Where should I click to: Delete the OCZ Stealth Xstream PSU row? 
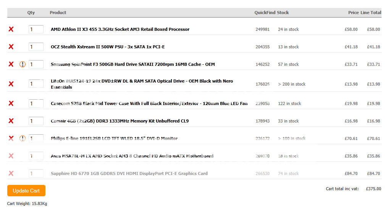tap(11, 47)
